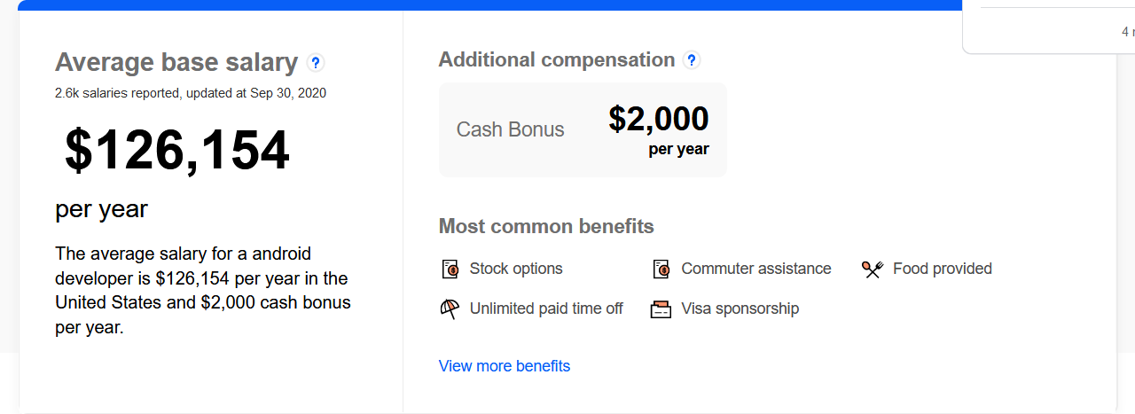Click the salaries reported update date text
The width and height of the screenshot is (1135, 414).
click(x=191, y=93)
